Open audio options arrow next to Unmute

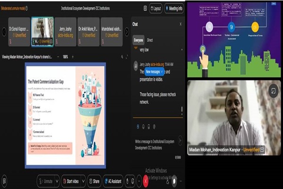click(x=56, y=181)
